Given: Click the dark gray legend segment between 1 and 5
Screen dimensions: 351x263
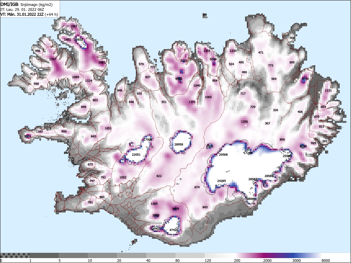Looking at the screenshot, I should point(44,255).
